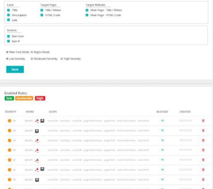Save the rule
This screenshot has width=213, height=189.
coord(15,69)
